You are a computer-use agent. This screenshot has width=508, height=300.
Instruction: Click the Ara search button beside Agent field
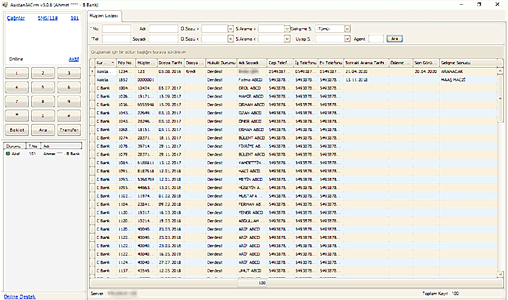(394, 38)
